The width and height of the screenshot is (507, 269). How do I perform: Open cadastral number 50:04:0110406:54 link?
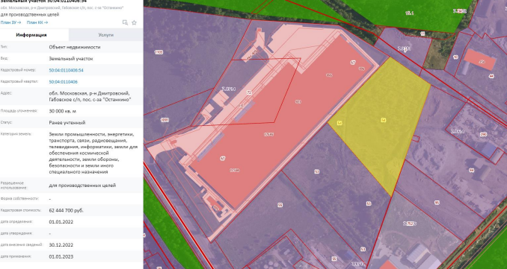coord(67,70)
